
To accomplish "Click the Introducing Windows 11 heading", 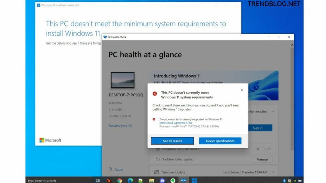I will (x=177, y=76).
